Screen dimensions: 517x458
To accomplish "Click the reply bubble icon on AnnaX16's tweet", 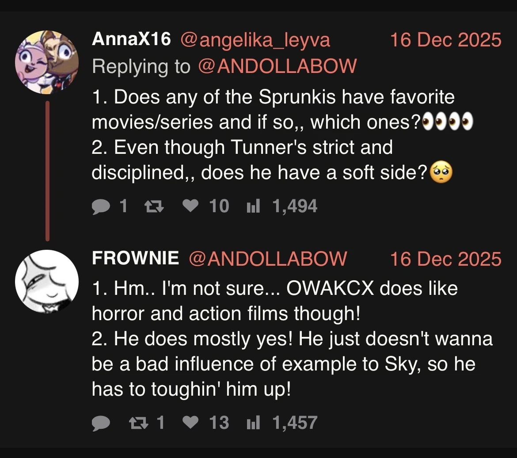I will 101,206.
